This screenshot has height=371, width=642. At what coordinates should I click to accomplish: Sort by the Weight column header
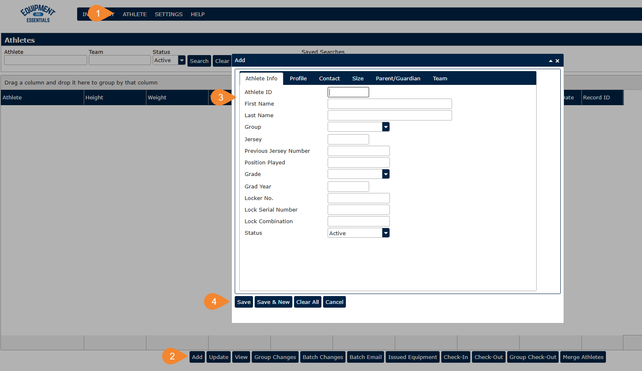(177, 97)
